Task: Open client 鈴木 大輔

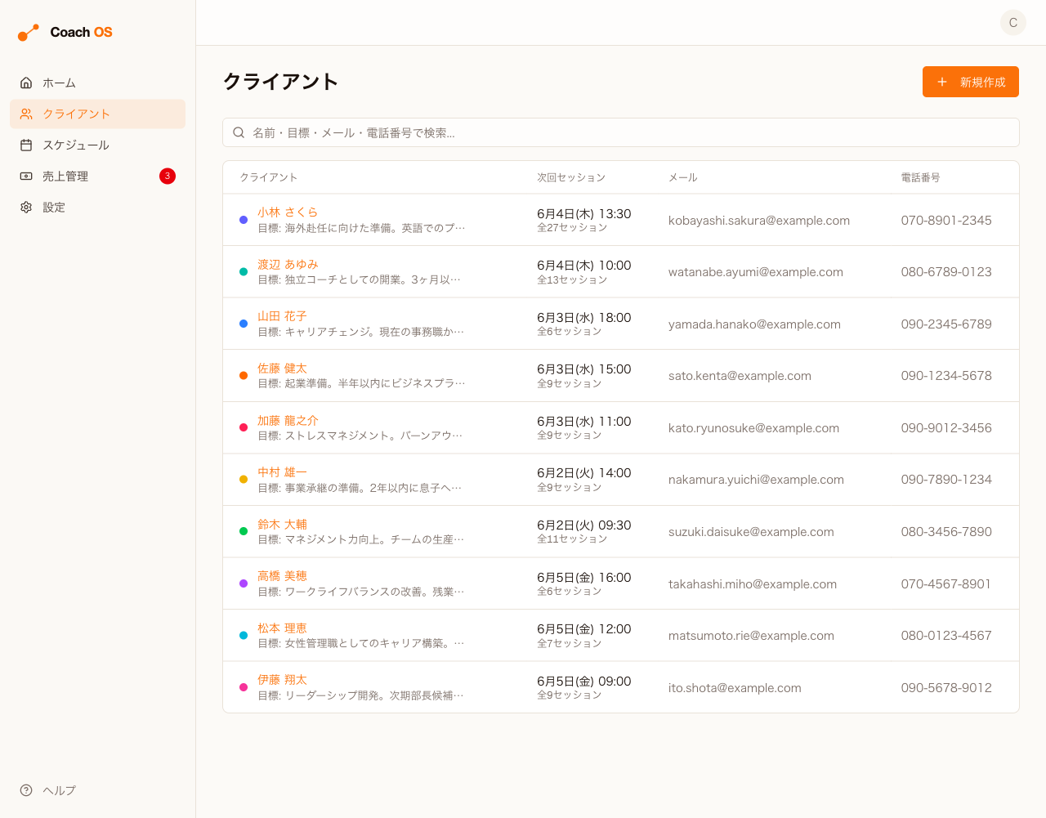Action: 282,524
